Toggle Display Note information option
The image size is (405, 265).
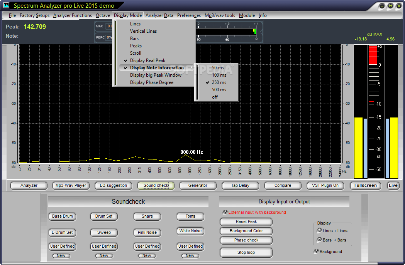(156, 68)
